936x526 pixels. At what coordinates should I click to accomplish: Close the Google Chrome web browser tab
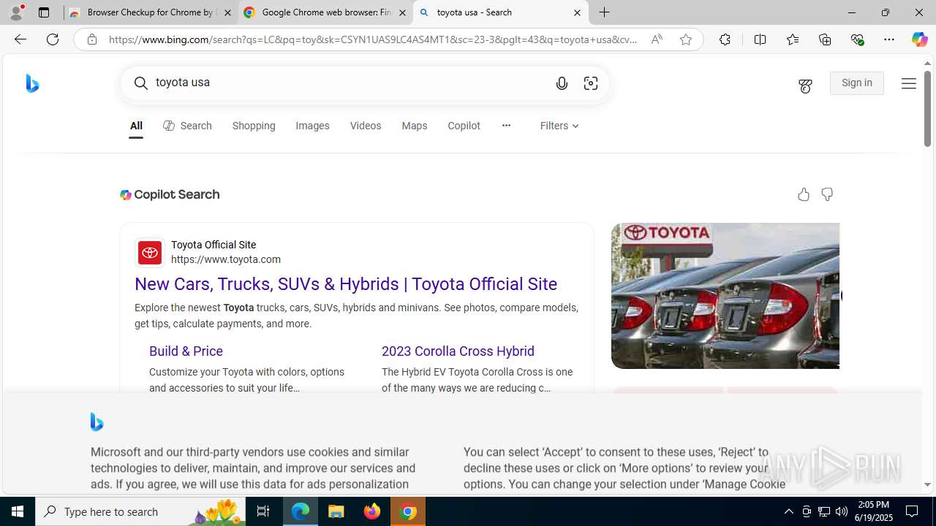402,12
